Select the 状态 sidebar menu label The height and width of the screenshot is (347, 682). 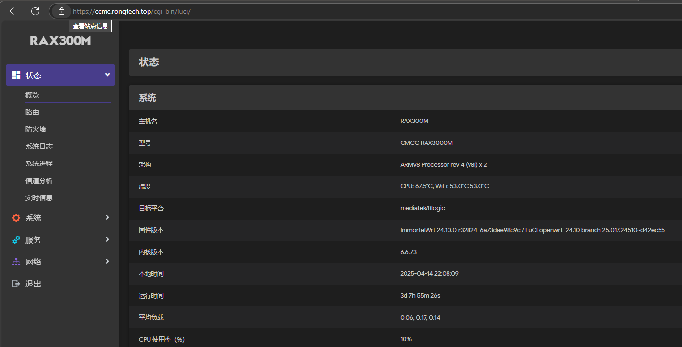[x=33, y=75]
